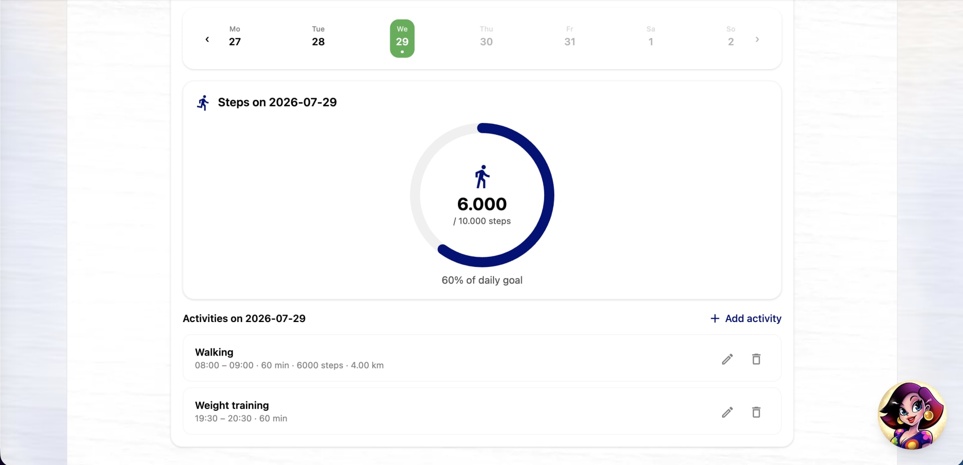
Task: Click 'Steps on 2026-07-29' heading
Action: [277, 102]
